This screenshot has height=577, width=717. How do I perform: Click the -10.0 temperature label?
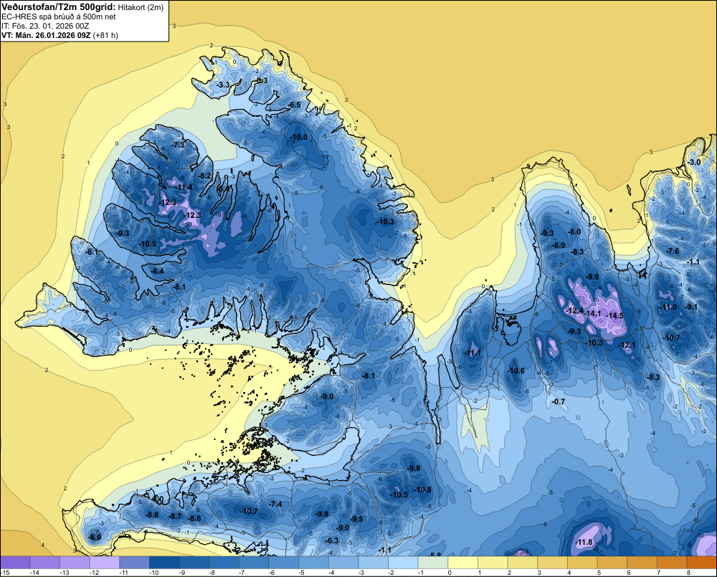(x=299, y=137)
